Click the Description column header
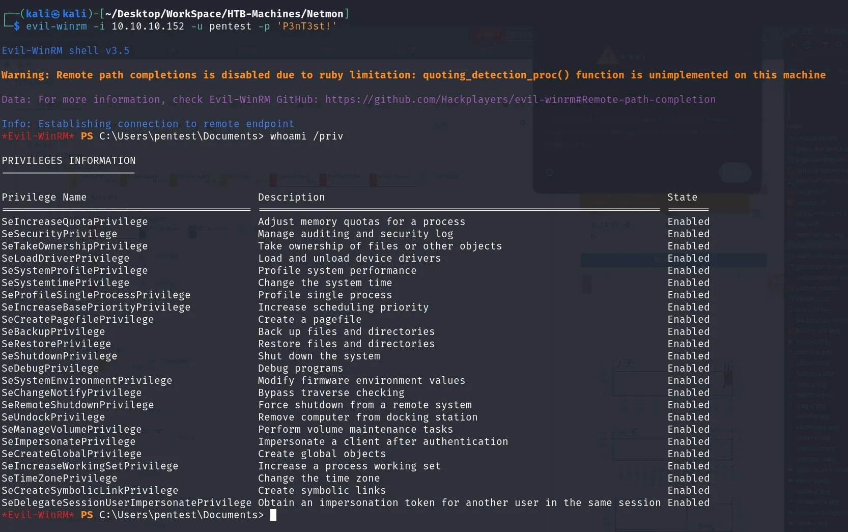 [x=292, y=198]
